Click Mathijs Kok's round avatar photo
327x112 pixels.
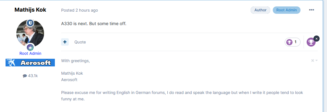30,34
